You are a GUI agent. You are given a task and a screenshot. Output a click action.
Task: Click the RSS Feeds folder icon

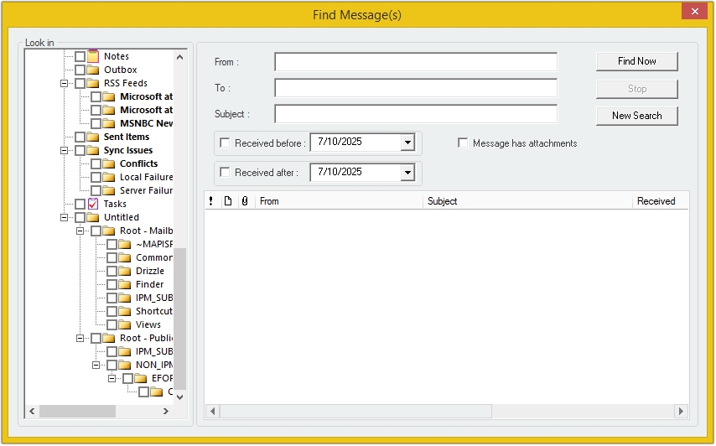(93, 83)
